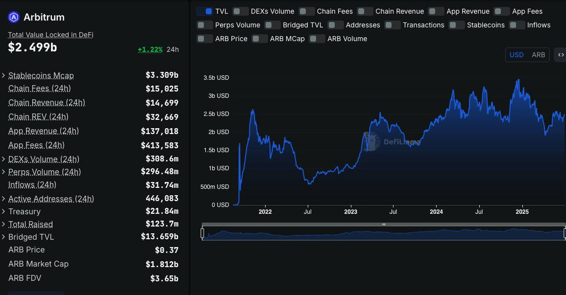Image resolution: width=566 pixels, height=295 pixels.
Task: Click the Arbitrum page title
Action: tap(44, 17)
